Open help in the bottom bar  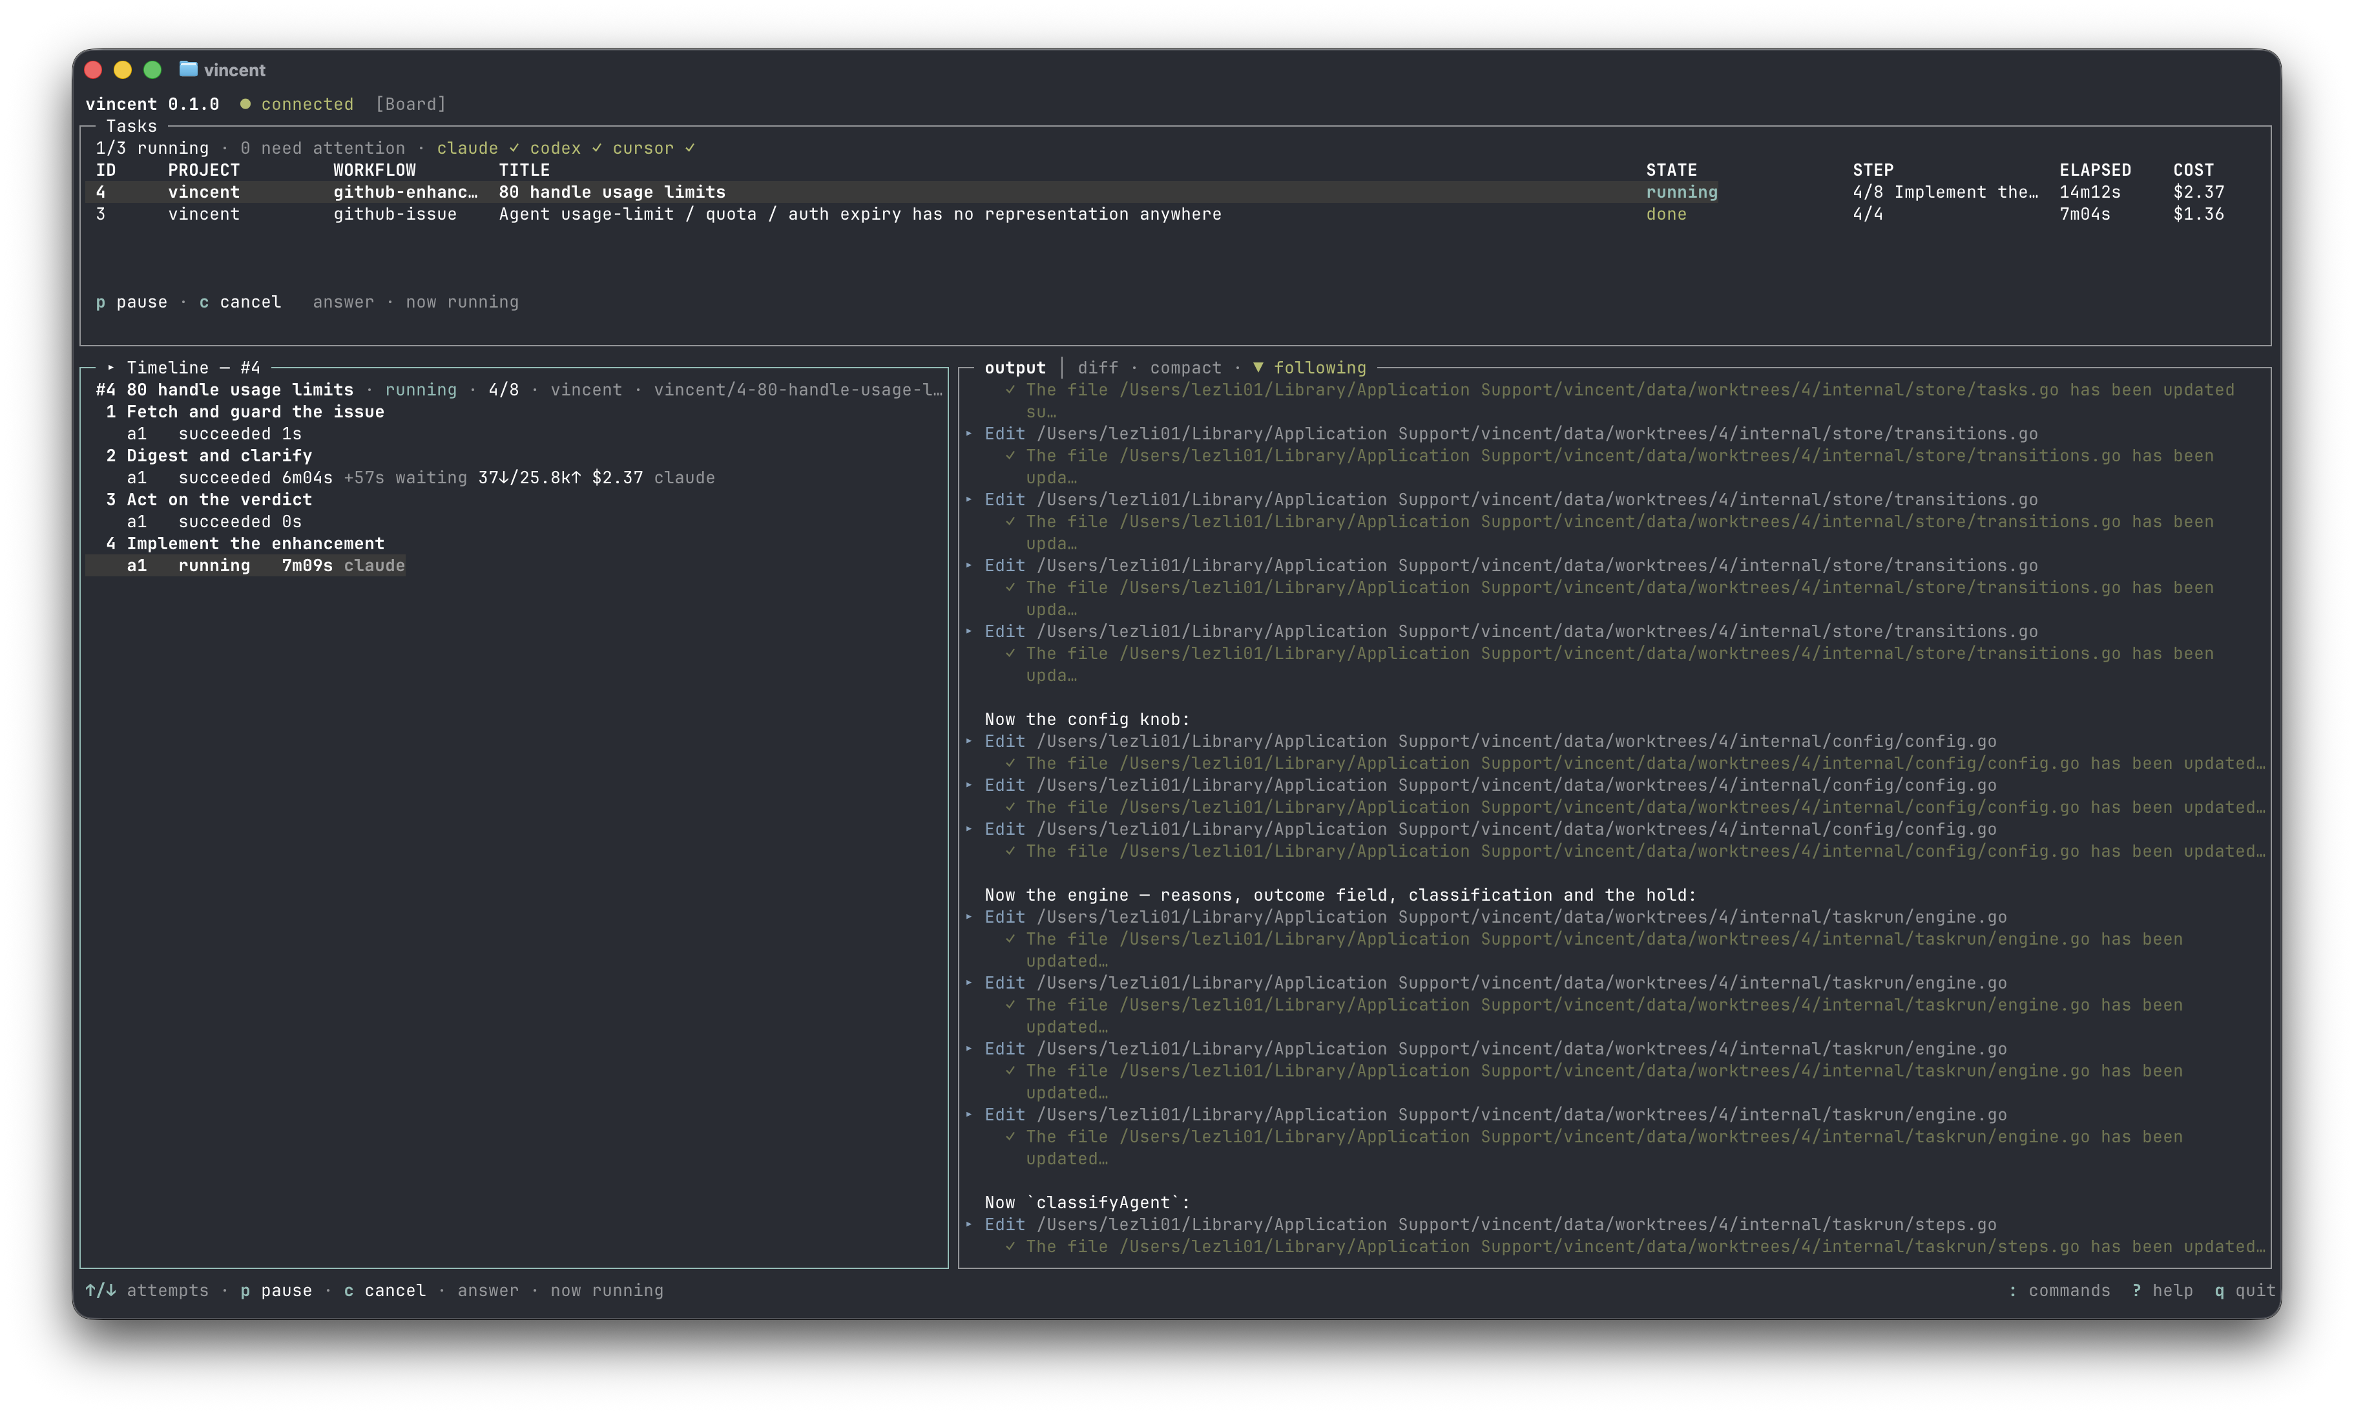(x=2162, y=1290)
